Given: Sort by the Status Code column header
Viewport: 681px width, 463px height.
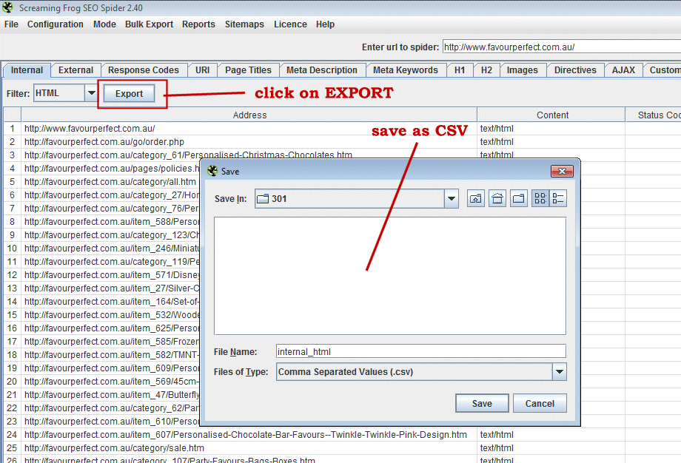Looking at the screenshot, I should pos(654,115).
